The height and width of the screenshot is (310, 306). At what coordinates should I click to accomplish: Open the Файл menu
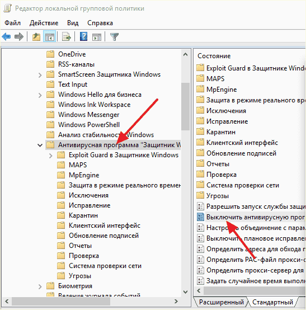coord(12,23)
